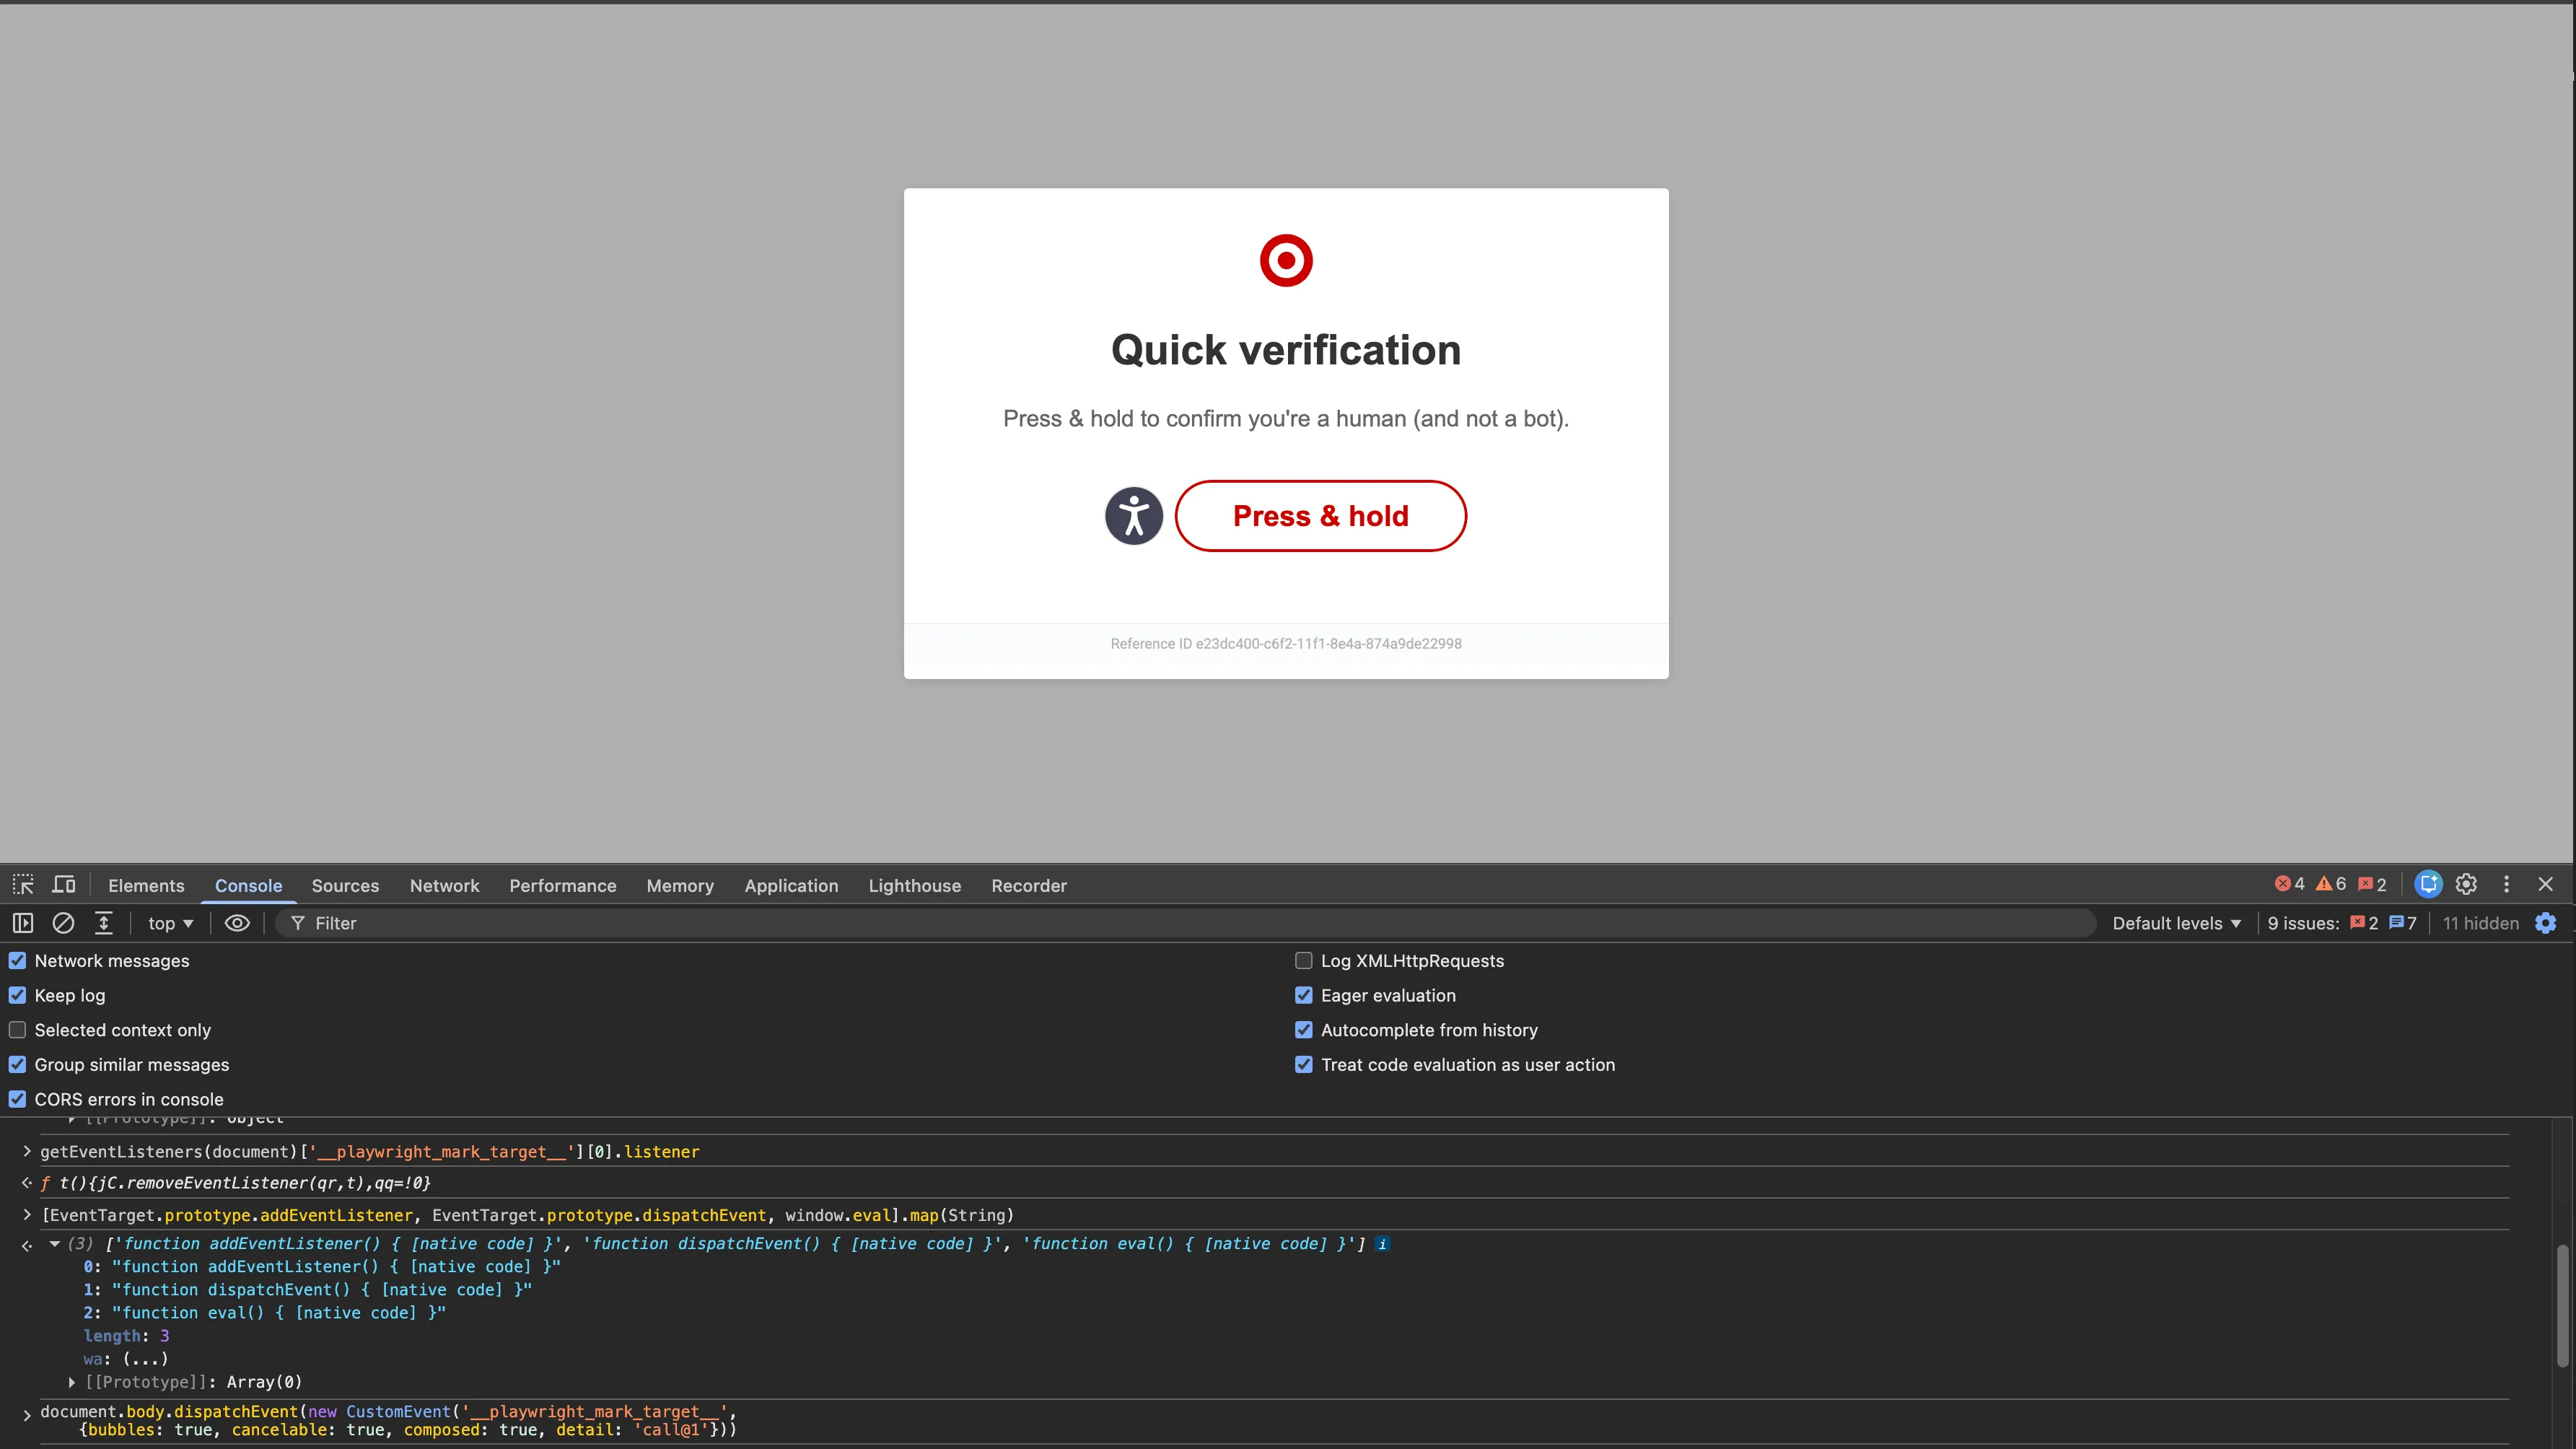This screenshot has width=2576, height=1449.
Task: Expand the [[Prototype]]: Array(0) entry
Action: (72, 1382)
